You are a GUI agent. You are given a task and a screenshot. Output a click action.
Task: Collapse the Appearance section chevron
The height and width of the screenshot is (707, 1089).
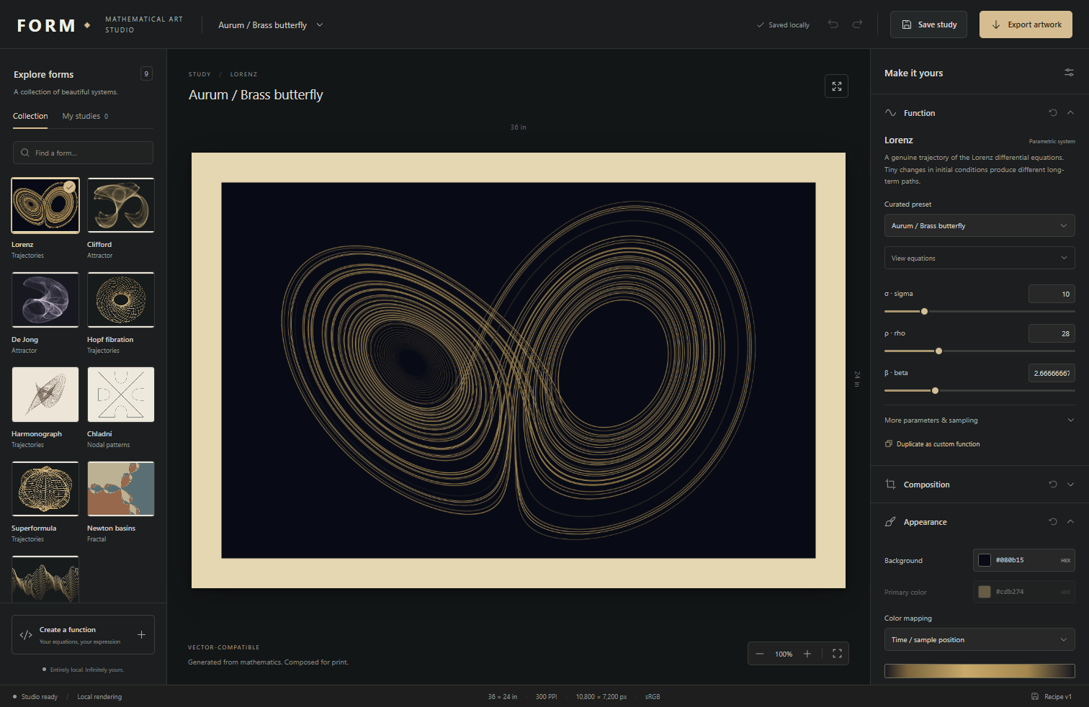tap(1070, 522)
